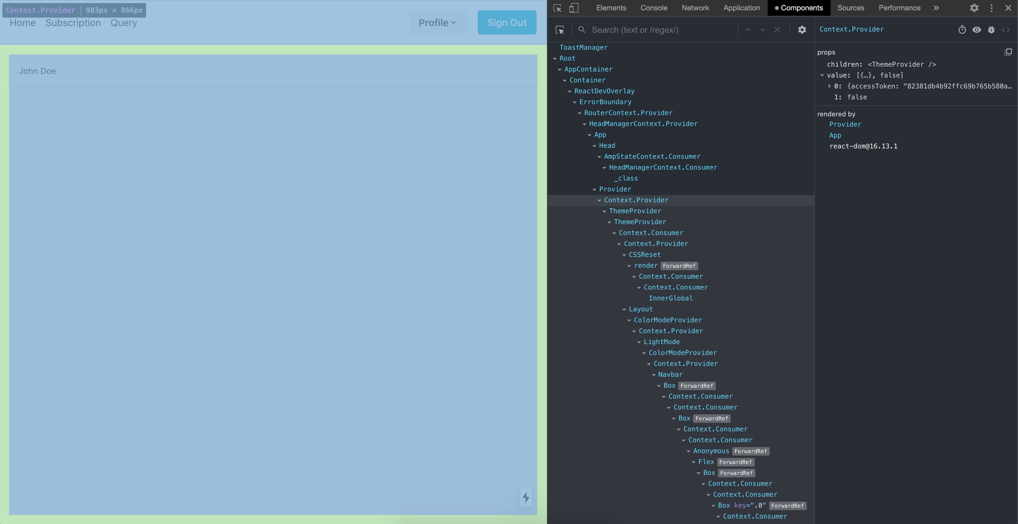Switch to the Console tab
The width and height of the screenshot is (1018, 524).
click(x=653, y=8)
